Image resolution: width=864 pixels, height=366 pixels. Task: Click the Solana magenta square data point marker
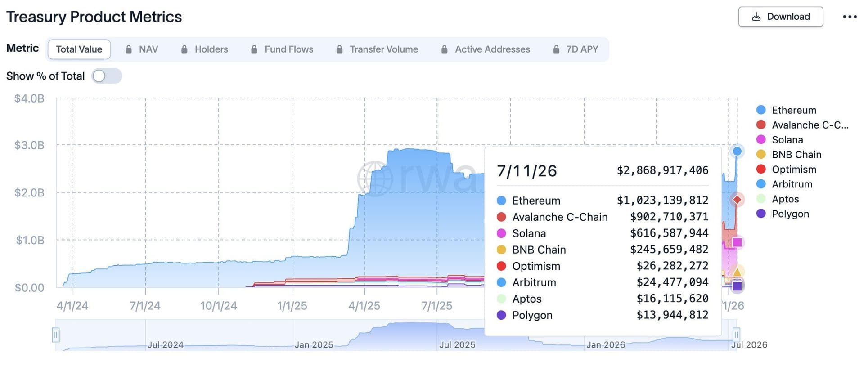[737, 242]
